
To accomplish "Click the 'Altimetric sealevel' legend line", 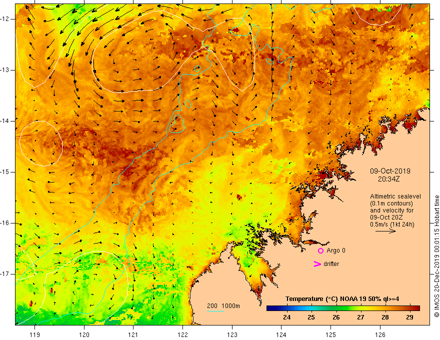I will [395, 196].
